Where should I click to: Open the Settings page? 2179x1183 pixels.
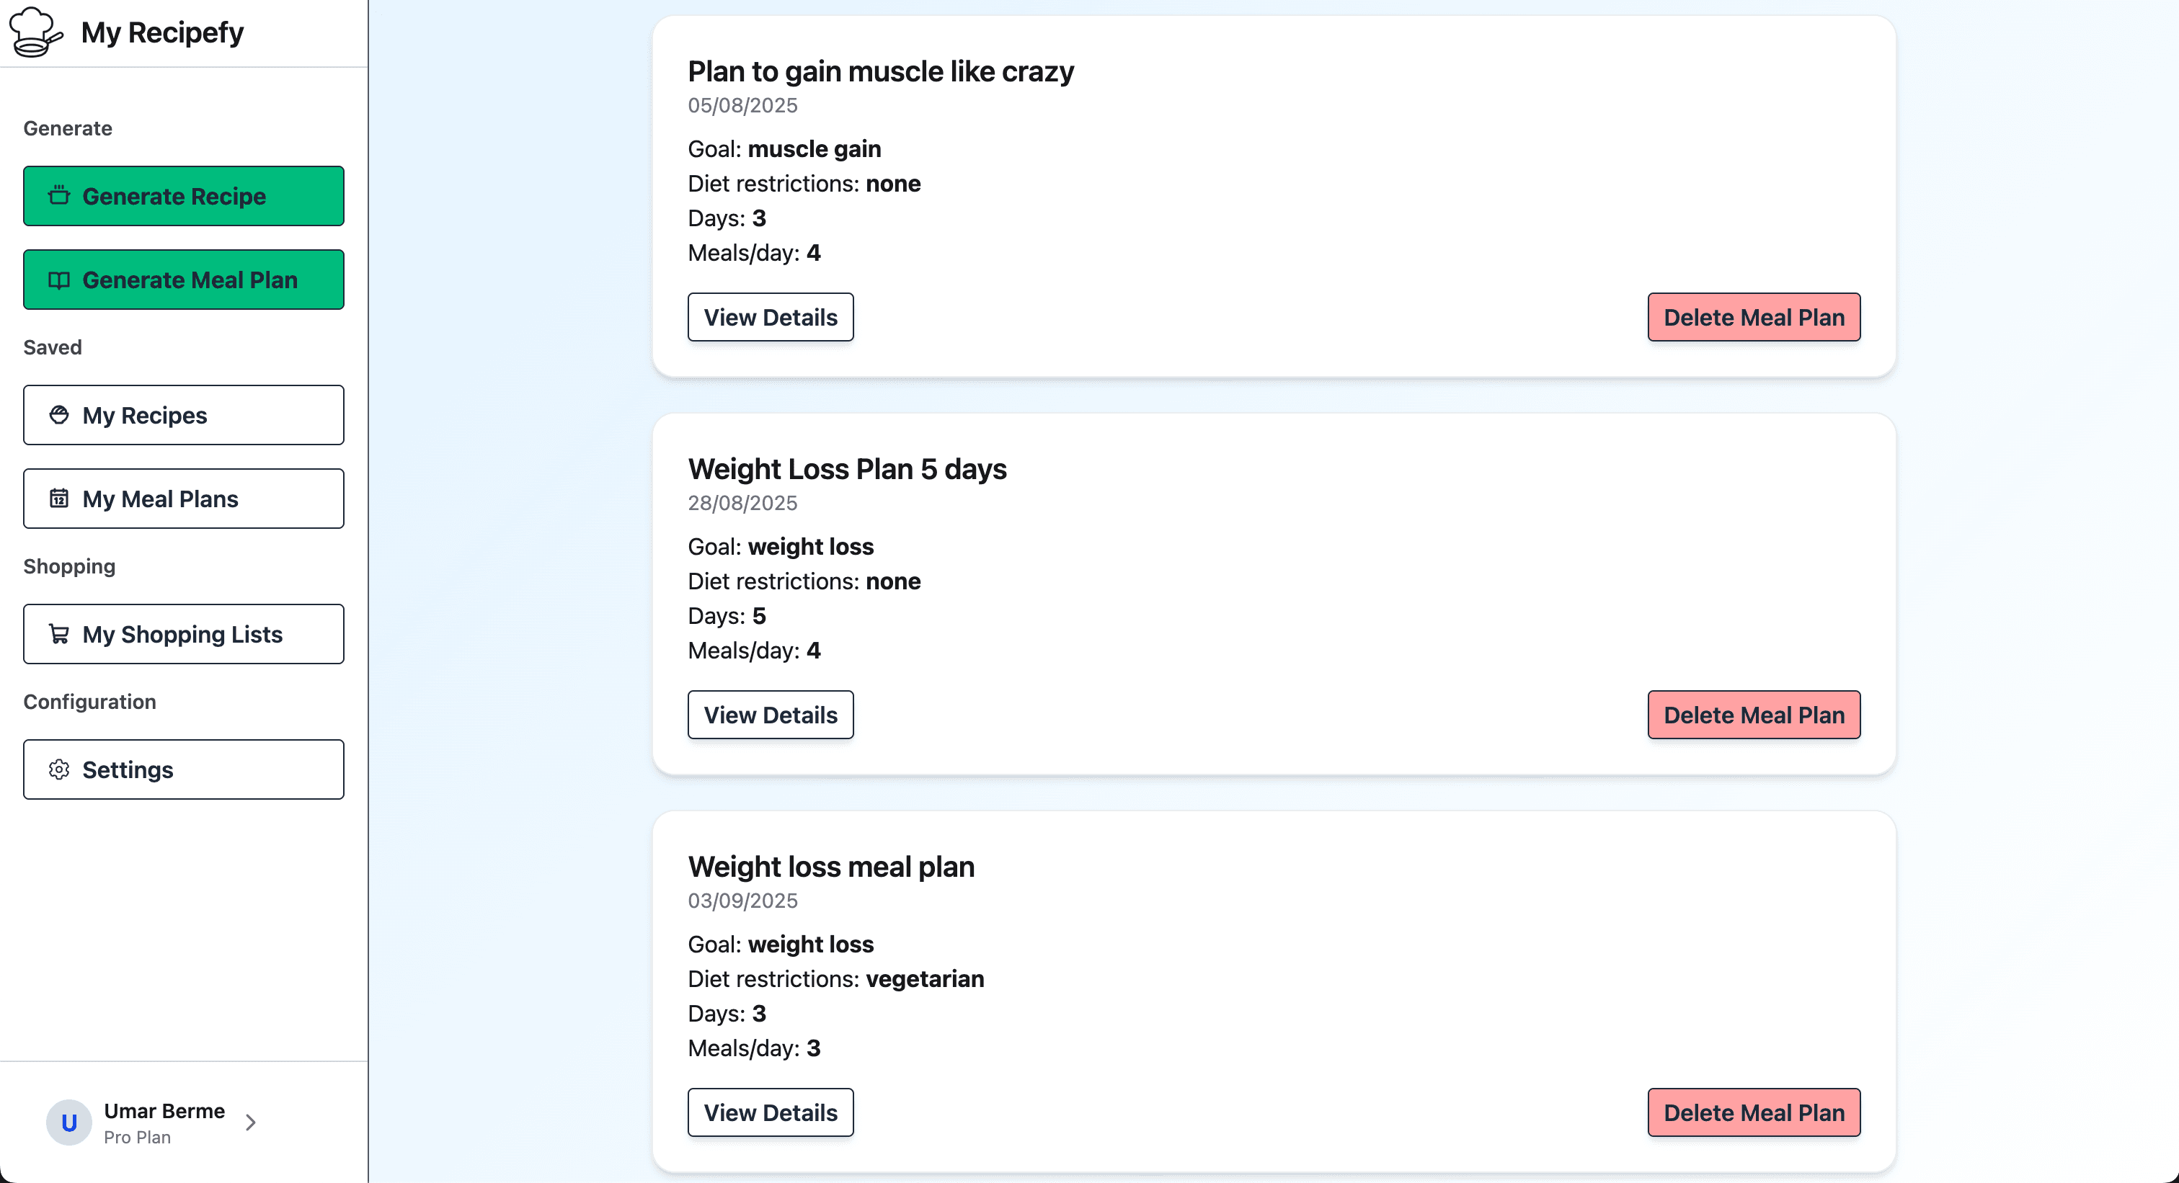(x=184, y=769)
